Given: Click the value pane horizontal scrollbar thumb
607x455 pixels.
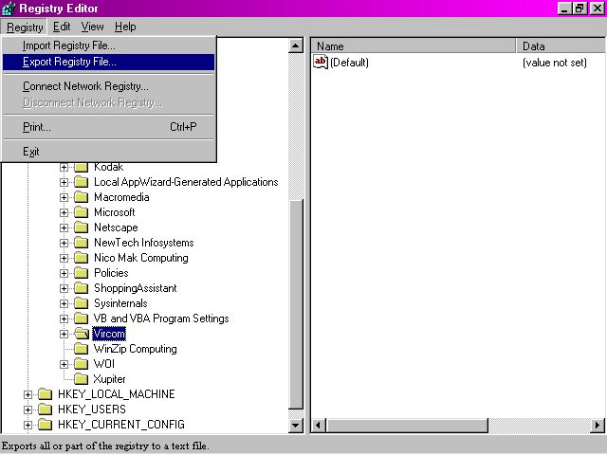Looking at the screenshot, I should tap(407, 426).
